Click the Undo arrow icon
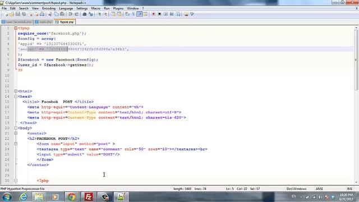 [71, 14]
